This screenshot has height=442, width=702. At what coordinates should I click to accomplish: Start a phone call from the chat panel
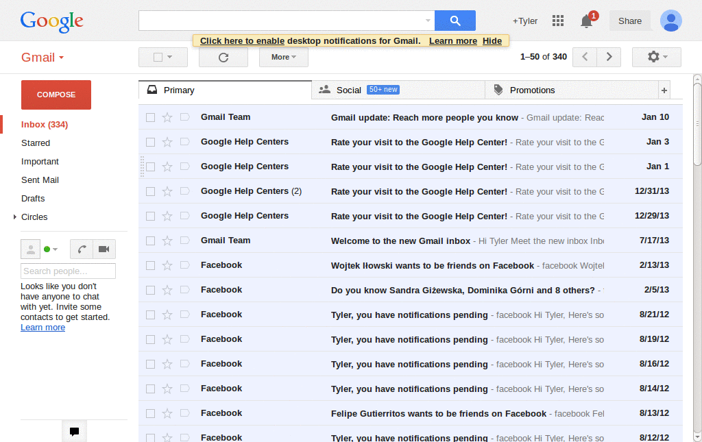click(x=82, y=249)
